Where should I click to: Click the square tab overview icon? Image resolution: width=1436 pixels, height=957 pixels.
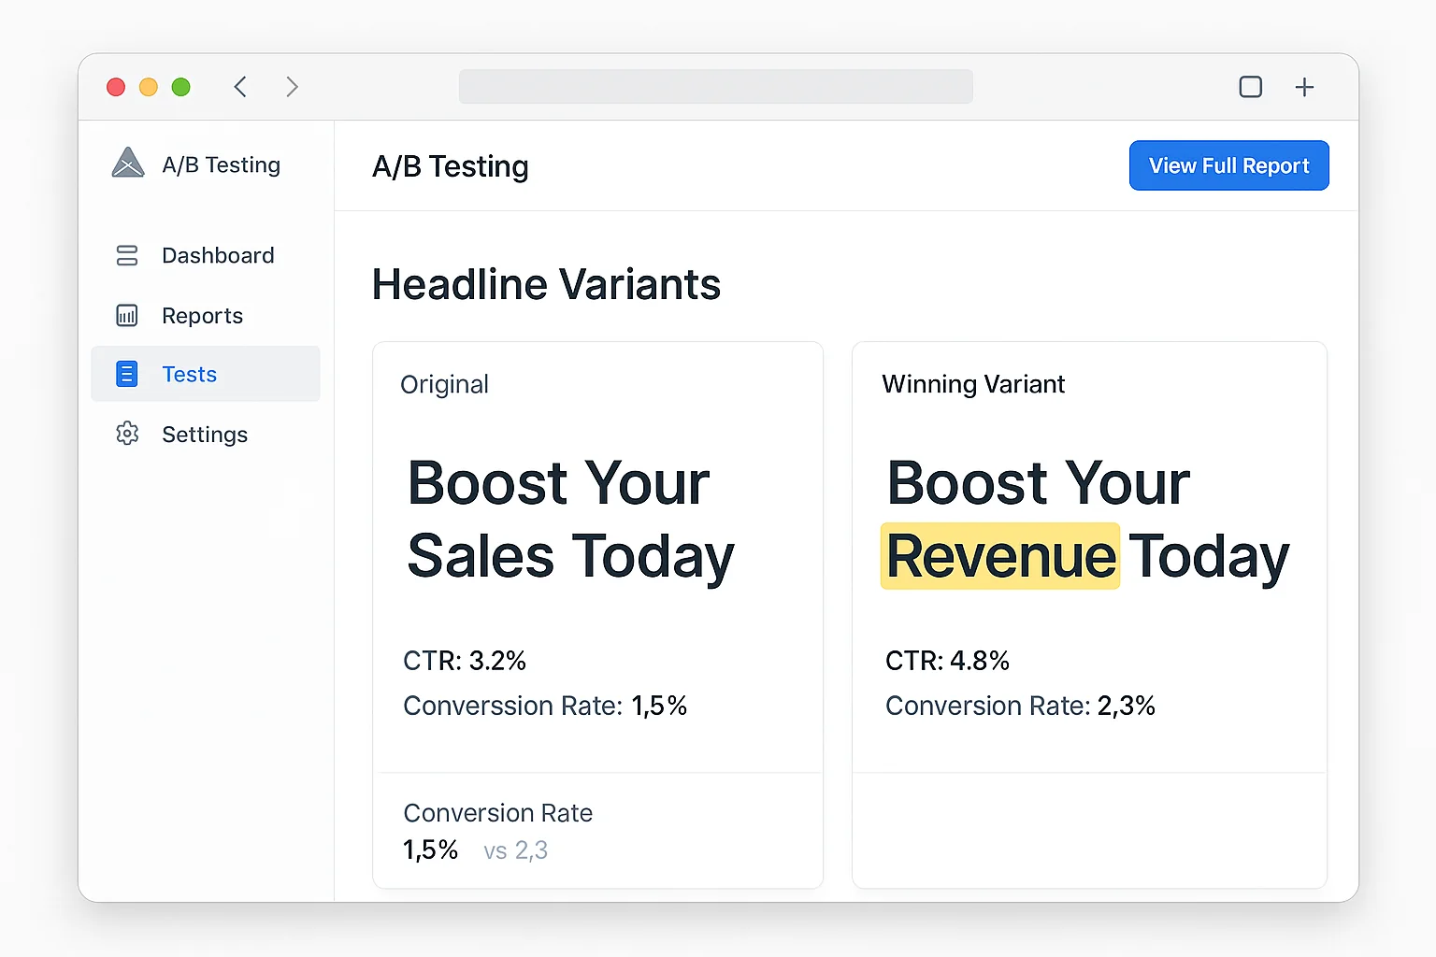(1250, 87)
